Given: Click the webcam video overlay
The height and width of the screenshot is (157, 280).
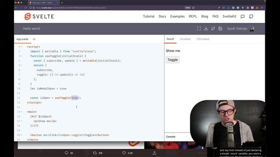Looking at the screenshot, I should [227, 124].
